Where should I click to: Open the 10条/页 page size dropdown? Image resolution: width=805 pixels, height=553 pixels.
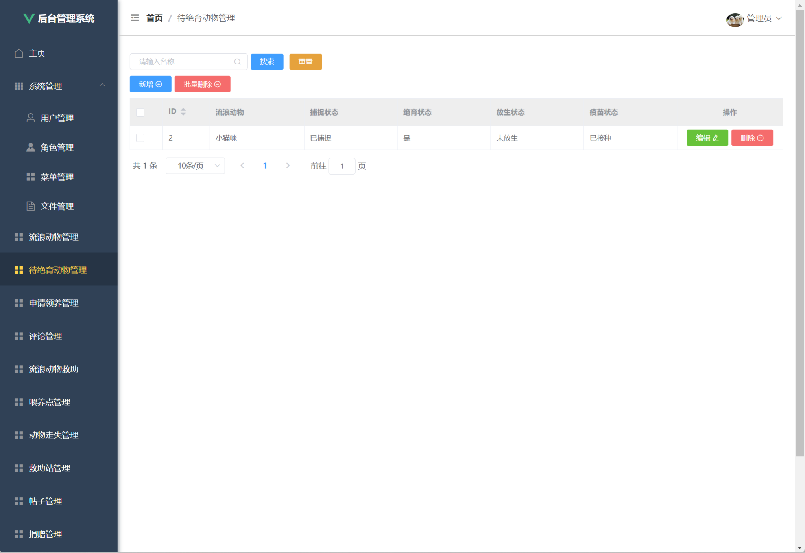(x=195, y=166)
